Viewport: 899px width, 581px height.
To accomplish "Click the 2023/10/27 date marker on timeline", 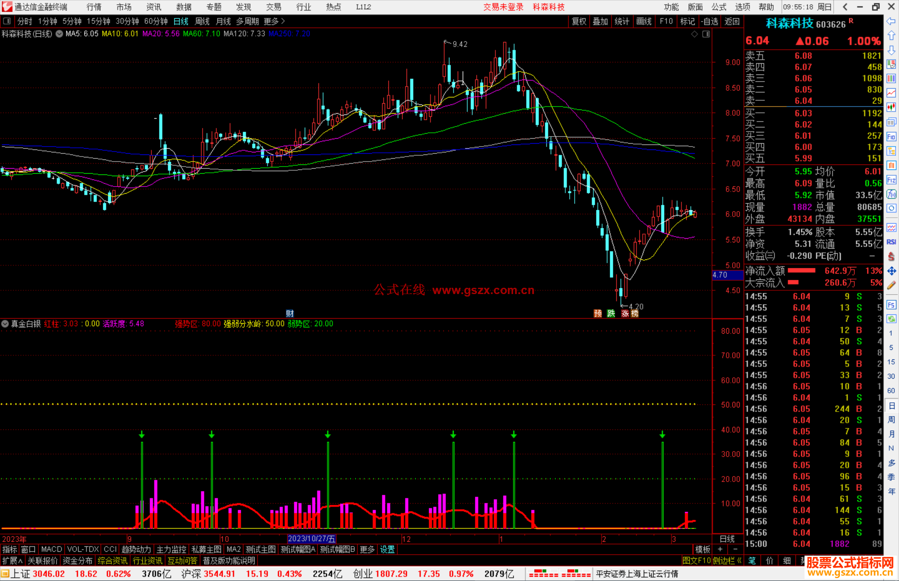I will coord(311,539).
